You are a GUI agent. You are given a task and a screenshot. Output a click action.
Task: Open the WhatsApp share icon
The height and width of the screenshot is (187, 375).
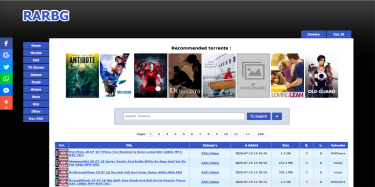(6, 78)
